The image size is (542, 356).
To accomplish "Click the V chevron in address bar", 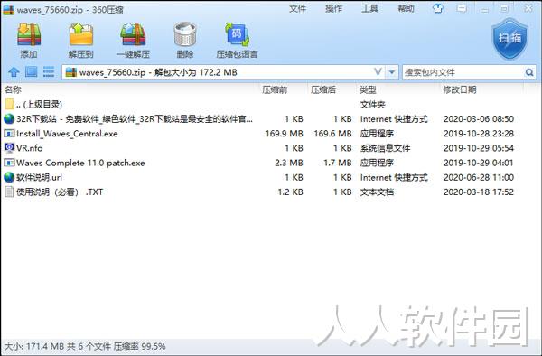I will click(x=378, y=72).
